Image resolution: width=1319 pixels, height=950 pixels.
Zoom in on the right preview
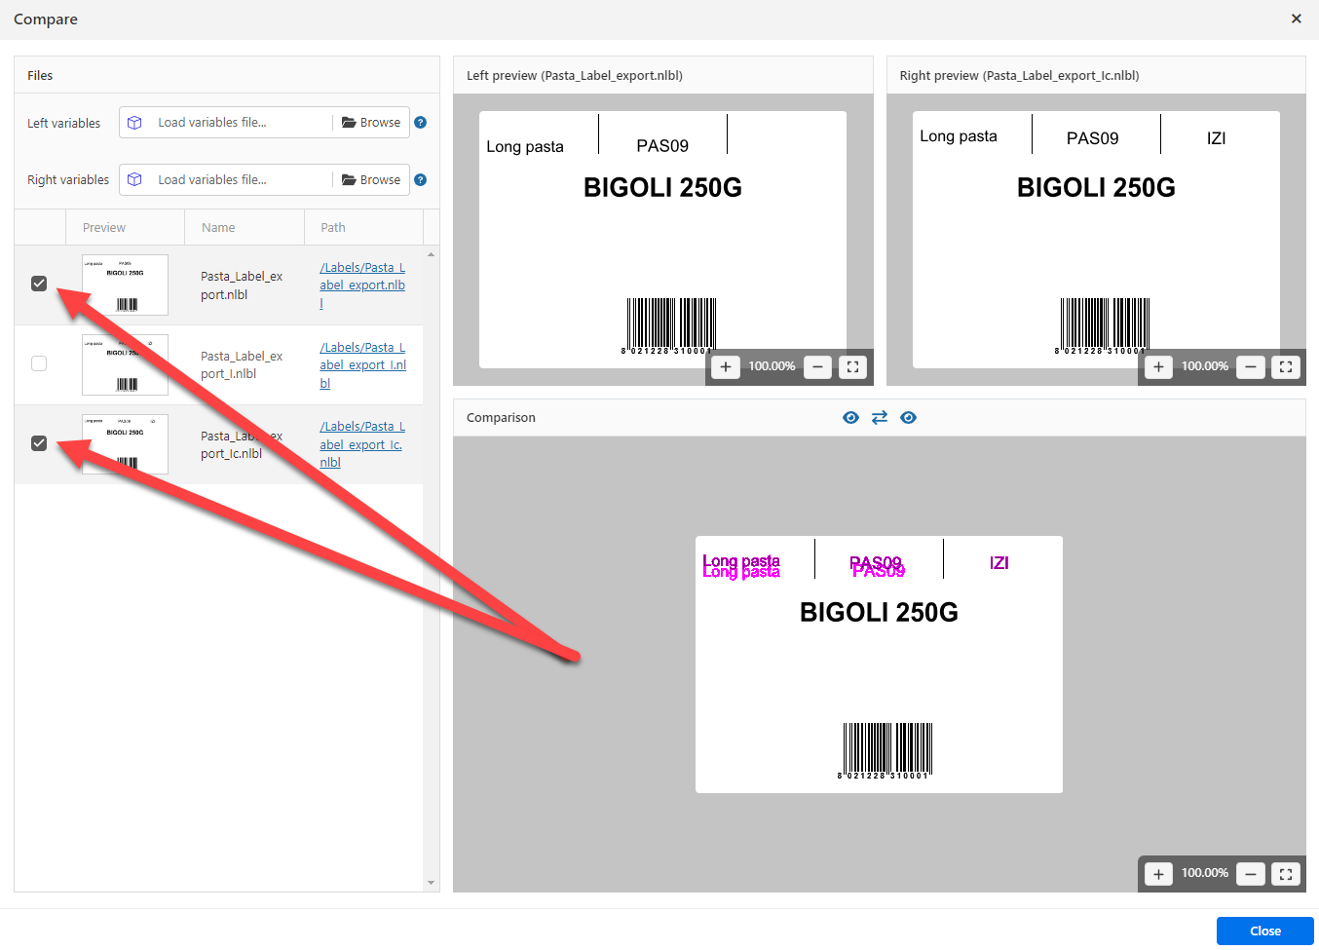point(1158,367)
